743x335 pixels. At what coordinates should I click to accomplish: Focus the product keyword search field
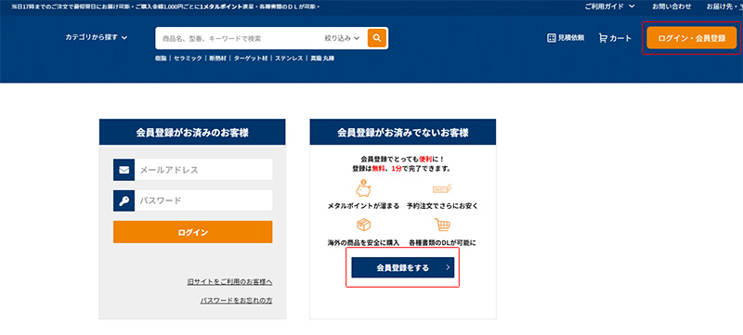tap(240, 38)
